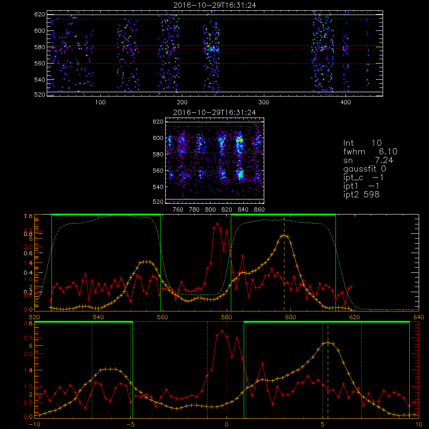Click y-axis label 600 on top spectrogram
The width and height of the screenshot is (429, 429).
click(x=39, y=30)
